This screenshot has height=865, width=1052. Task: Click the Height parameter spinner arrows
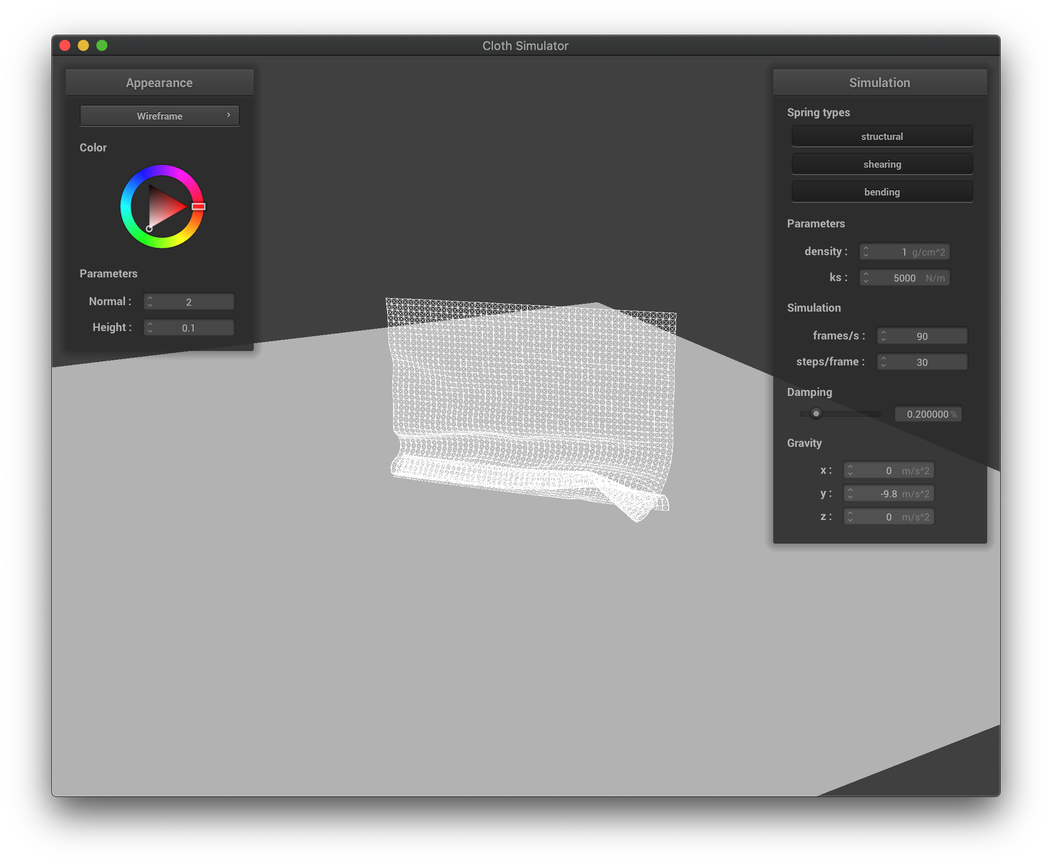[x=150, y=327]
